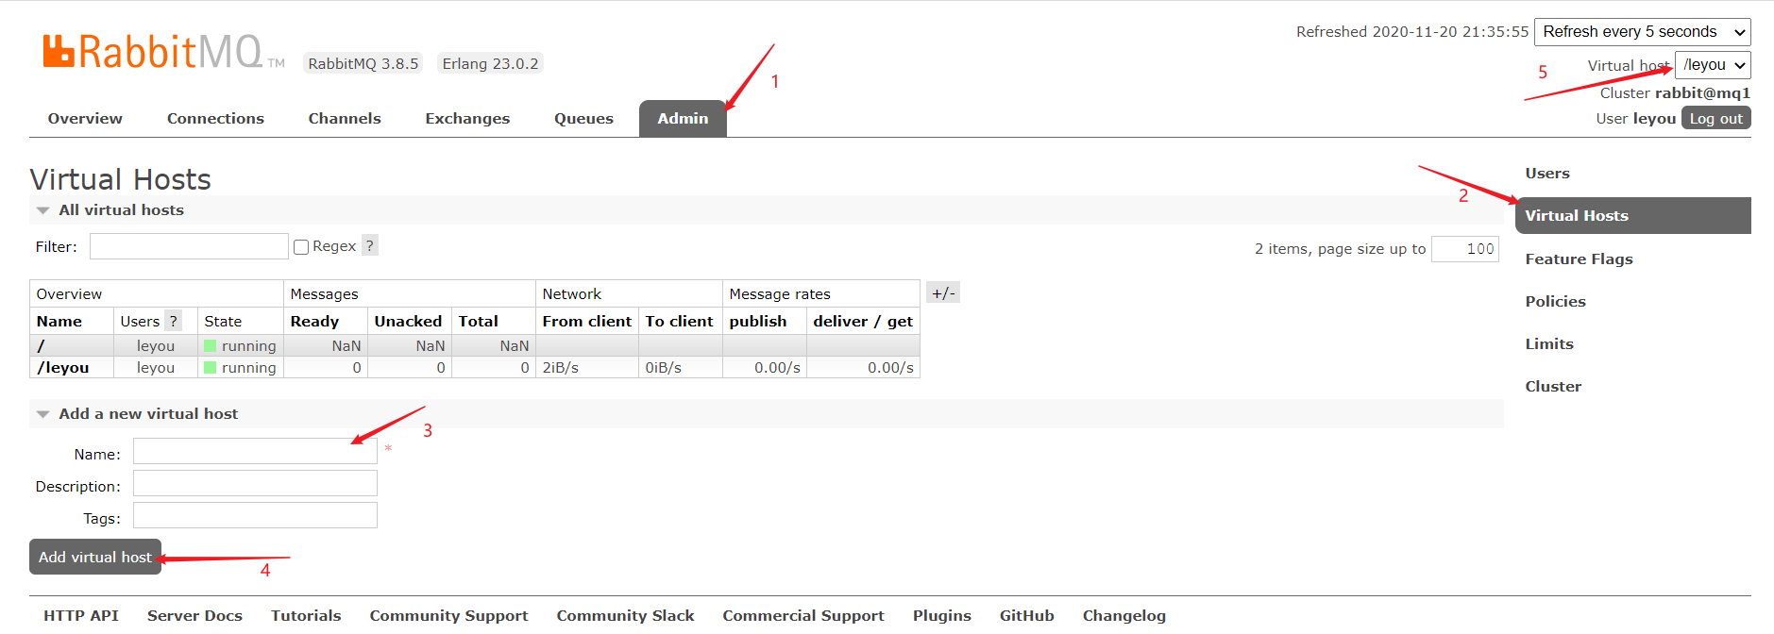Switch to the Overview tab
This screenshot has width=1774, height=634.
point(85,118)
